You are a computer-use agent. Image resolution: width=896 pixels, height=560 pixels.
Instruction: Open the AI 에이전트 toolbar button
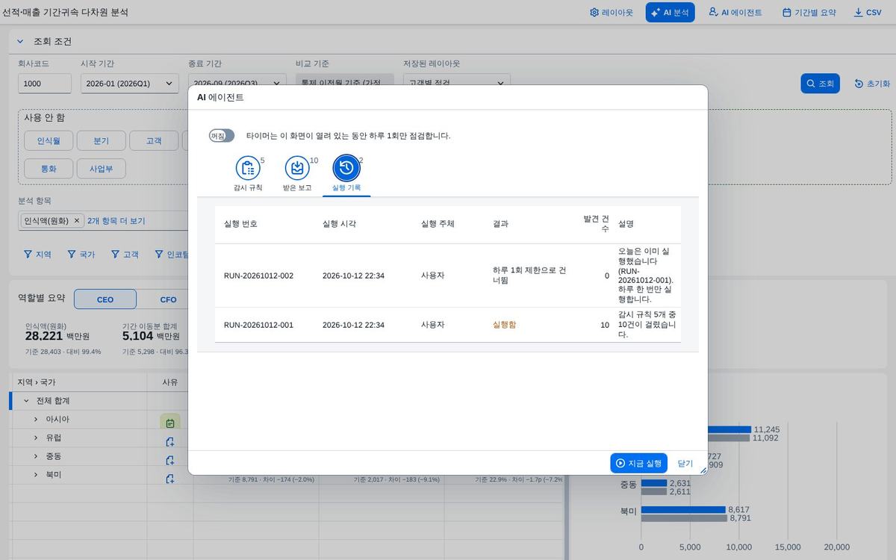click(735, 12)
